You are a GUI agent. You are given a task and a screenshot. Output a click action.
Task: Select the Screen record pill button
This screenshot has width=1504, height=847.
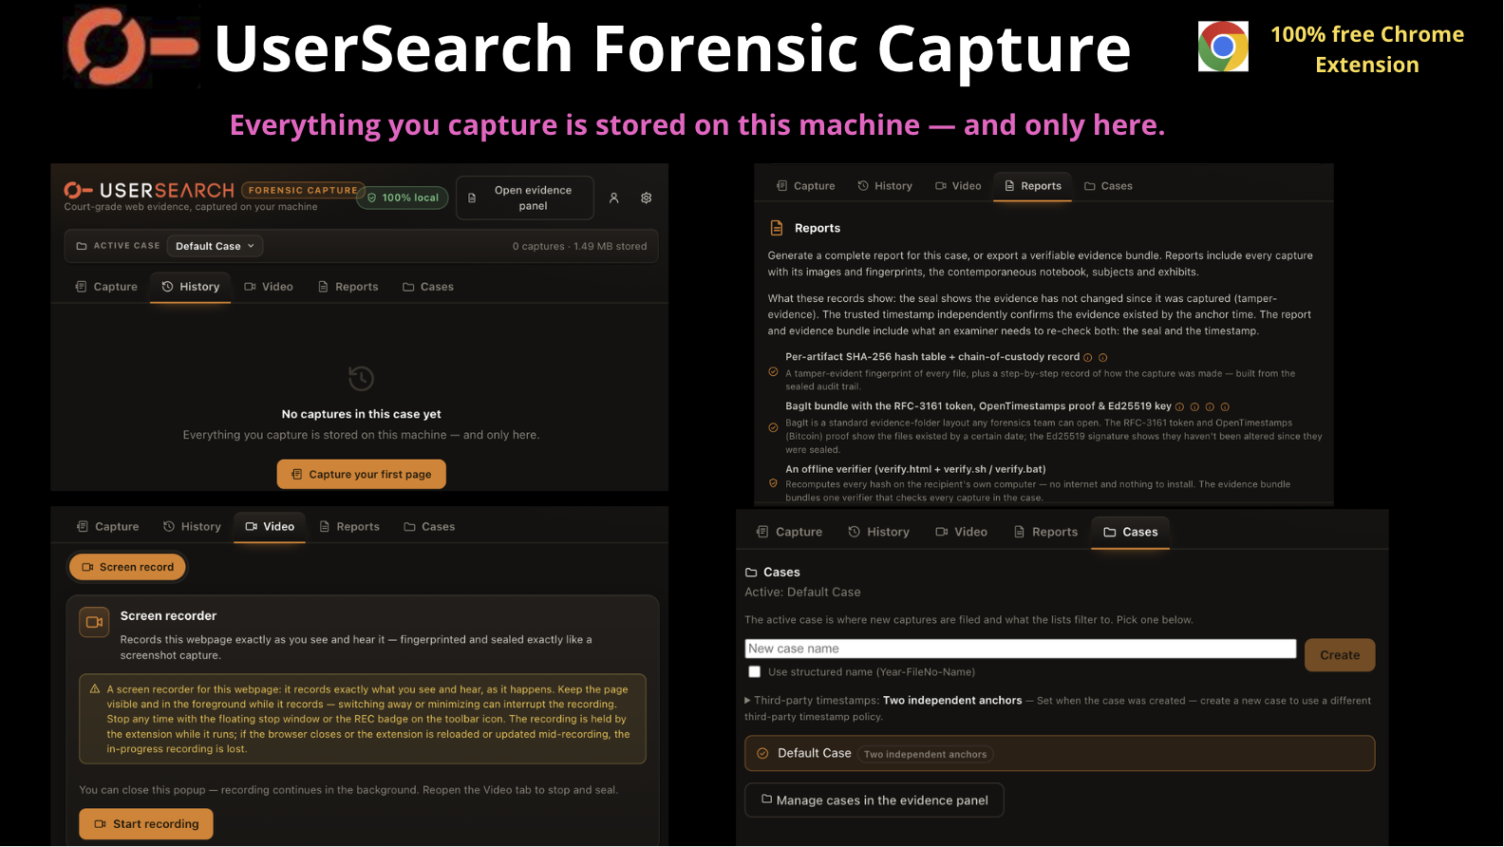[128, 568]
